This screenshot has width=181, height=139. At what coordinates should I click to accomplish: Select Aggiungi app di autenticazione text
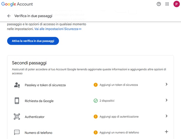[119, 117]
